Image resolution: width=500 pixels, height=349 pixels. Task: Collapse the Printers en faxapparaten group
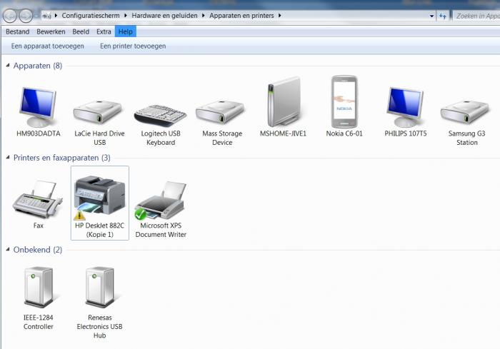(x=8, y=157)
